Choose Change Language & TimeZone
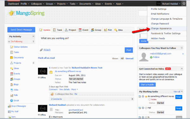This screenshot has height=119, width=190. 167,19
